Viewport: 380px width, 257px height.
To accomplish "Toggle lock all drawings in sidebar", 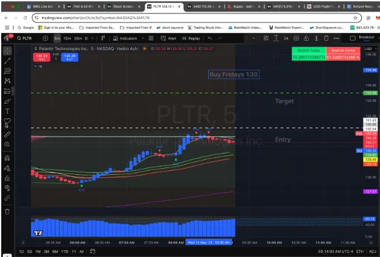I will 7,178.
